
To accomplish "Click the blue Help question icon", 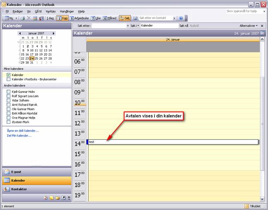I will pos(181,18).
